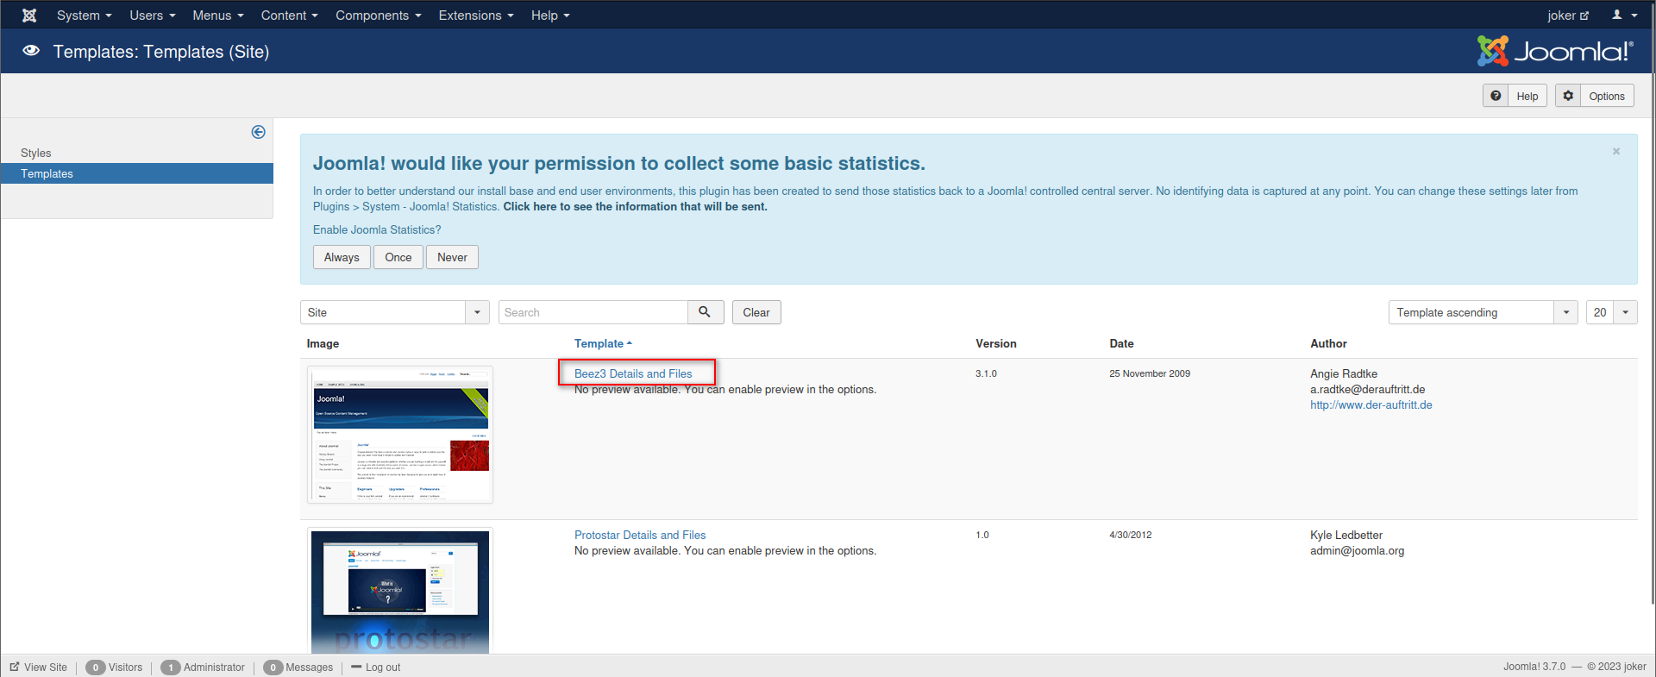Viewport: 1656px width, 677px height.
Task: Click View Site in the status bar
Action: pyautogui.click(x=39, y=668)
